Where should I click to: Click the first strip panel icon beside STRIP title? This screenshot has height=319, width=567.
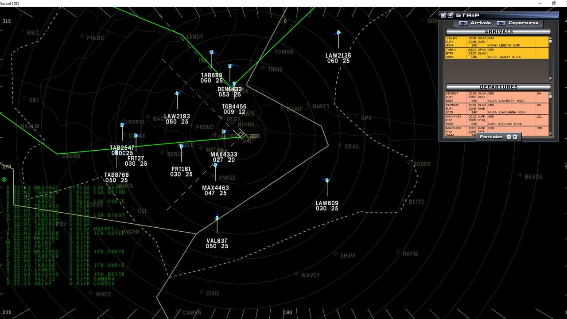pyautogui.click(x=443, y=15)
